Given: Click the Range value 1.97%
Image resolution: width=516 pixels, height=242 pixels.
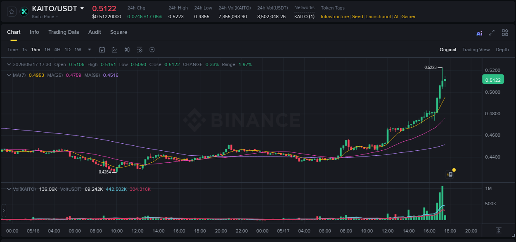Looking at the screenshot, I should [245, 64].
